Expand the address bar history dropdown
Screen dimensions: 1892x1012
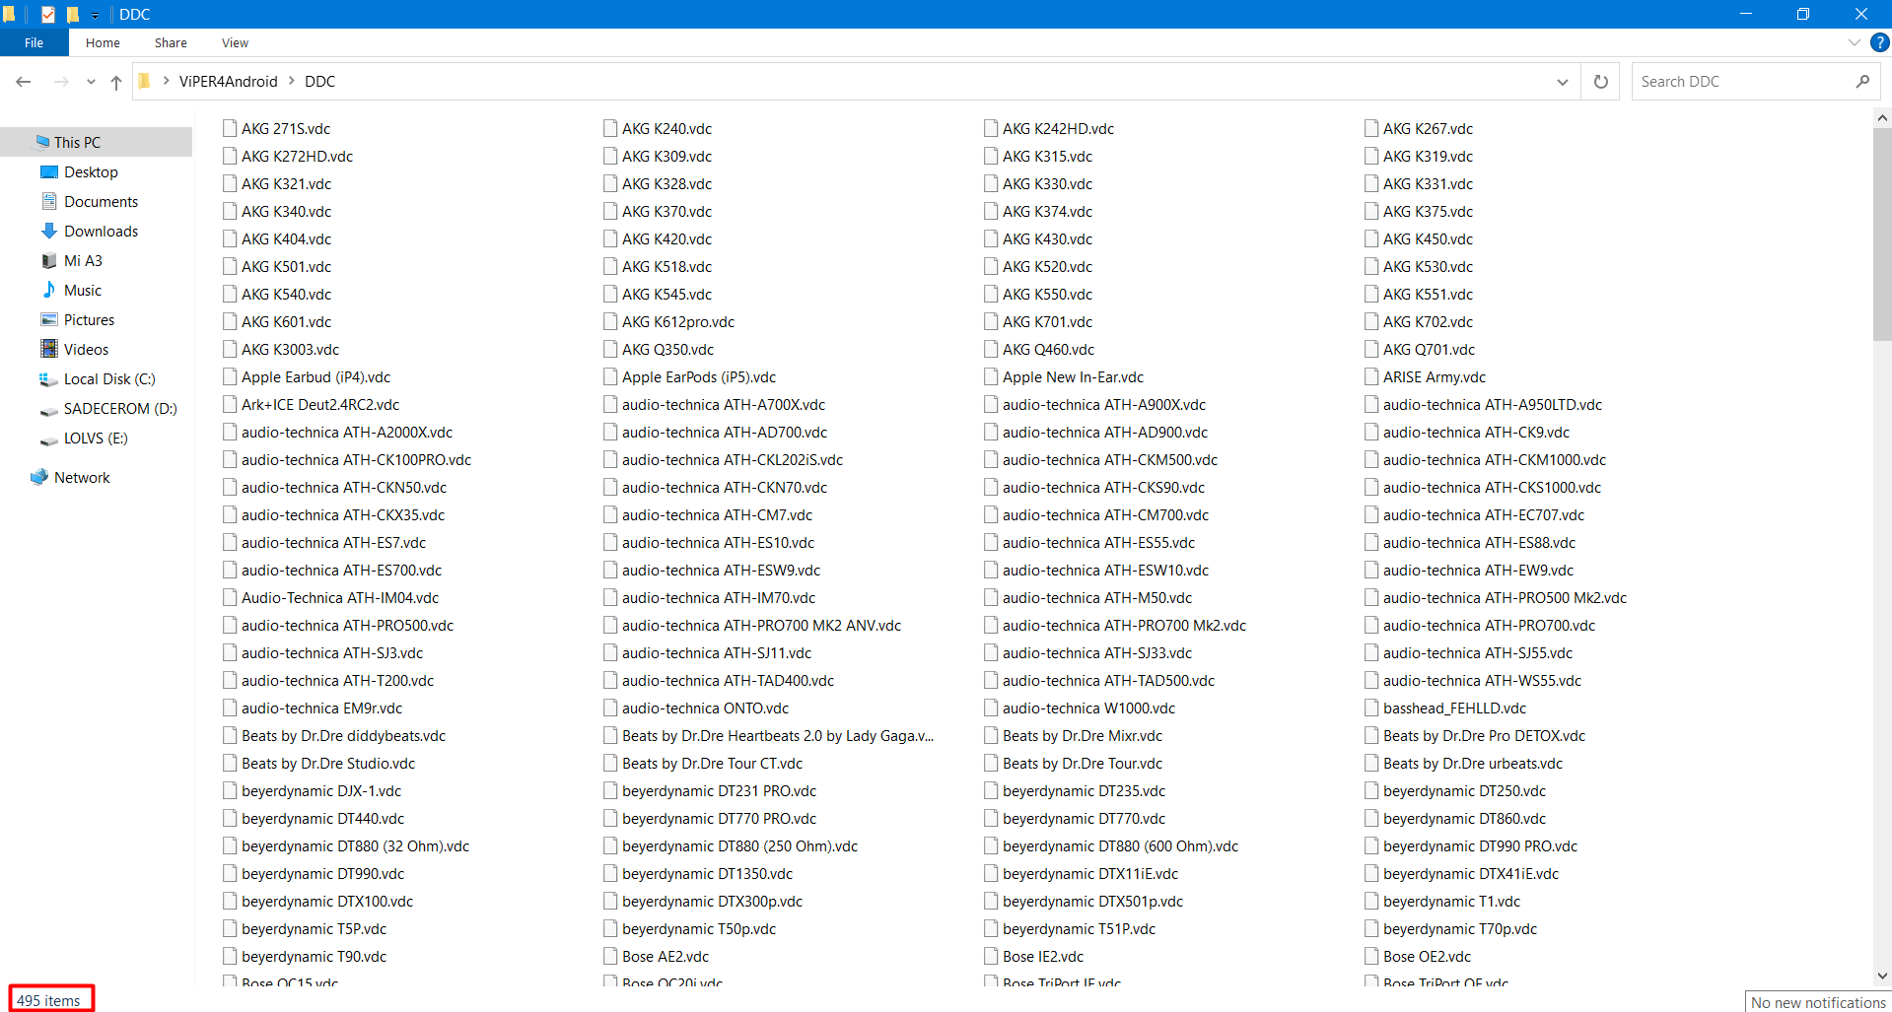1562,82
